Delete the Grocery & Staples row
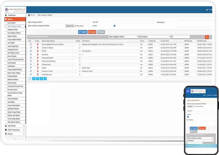The image size is (219, 155). coord(38,48)
